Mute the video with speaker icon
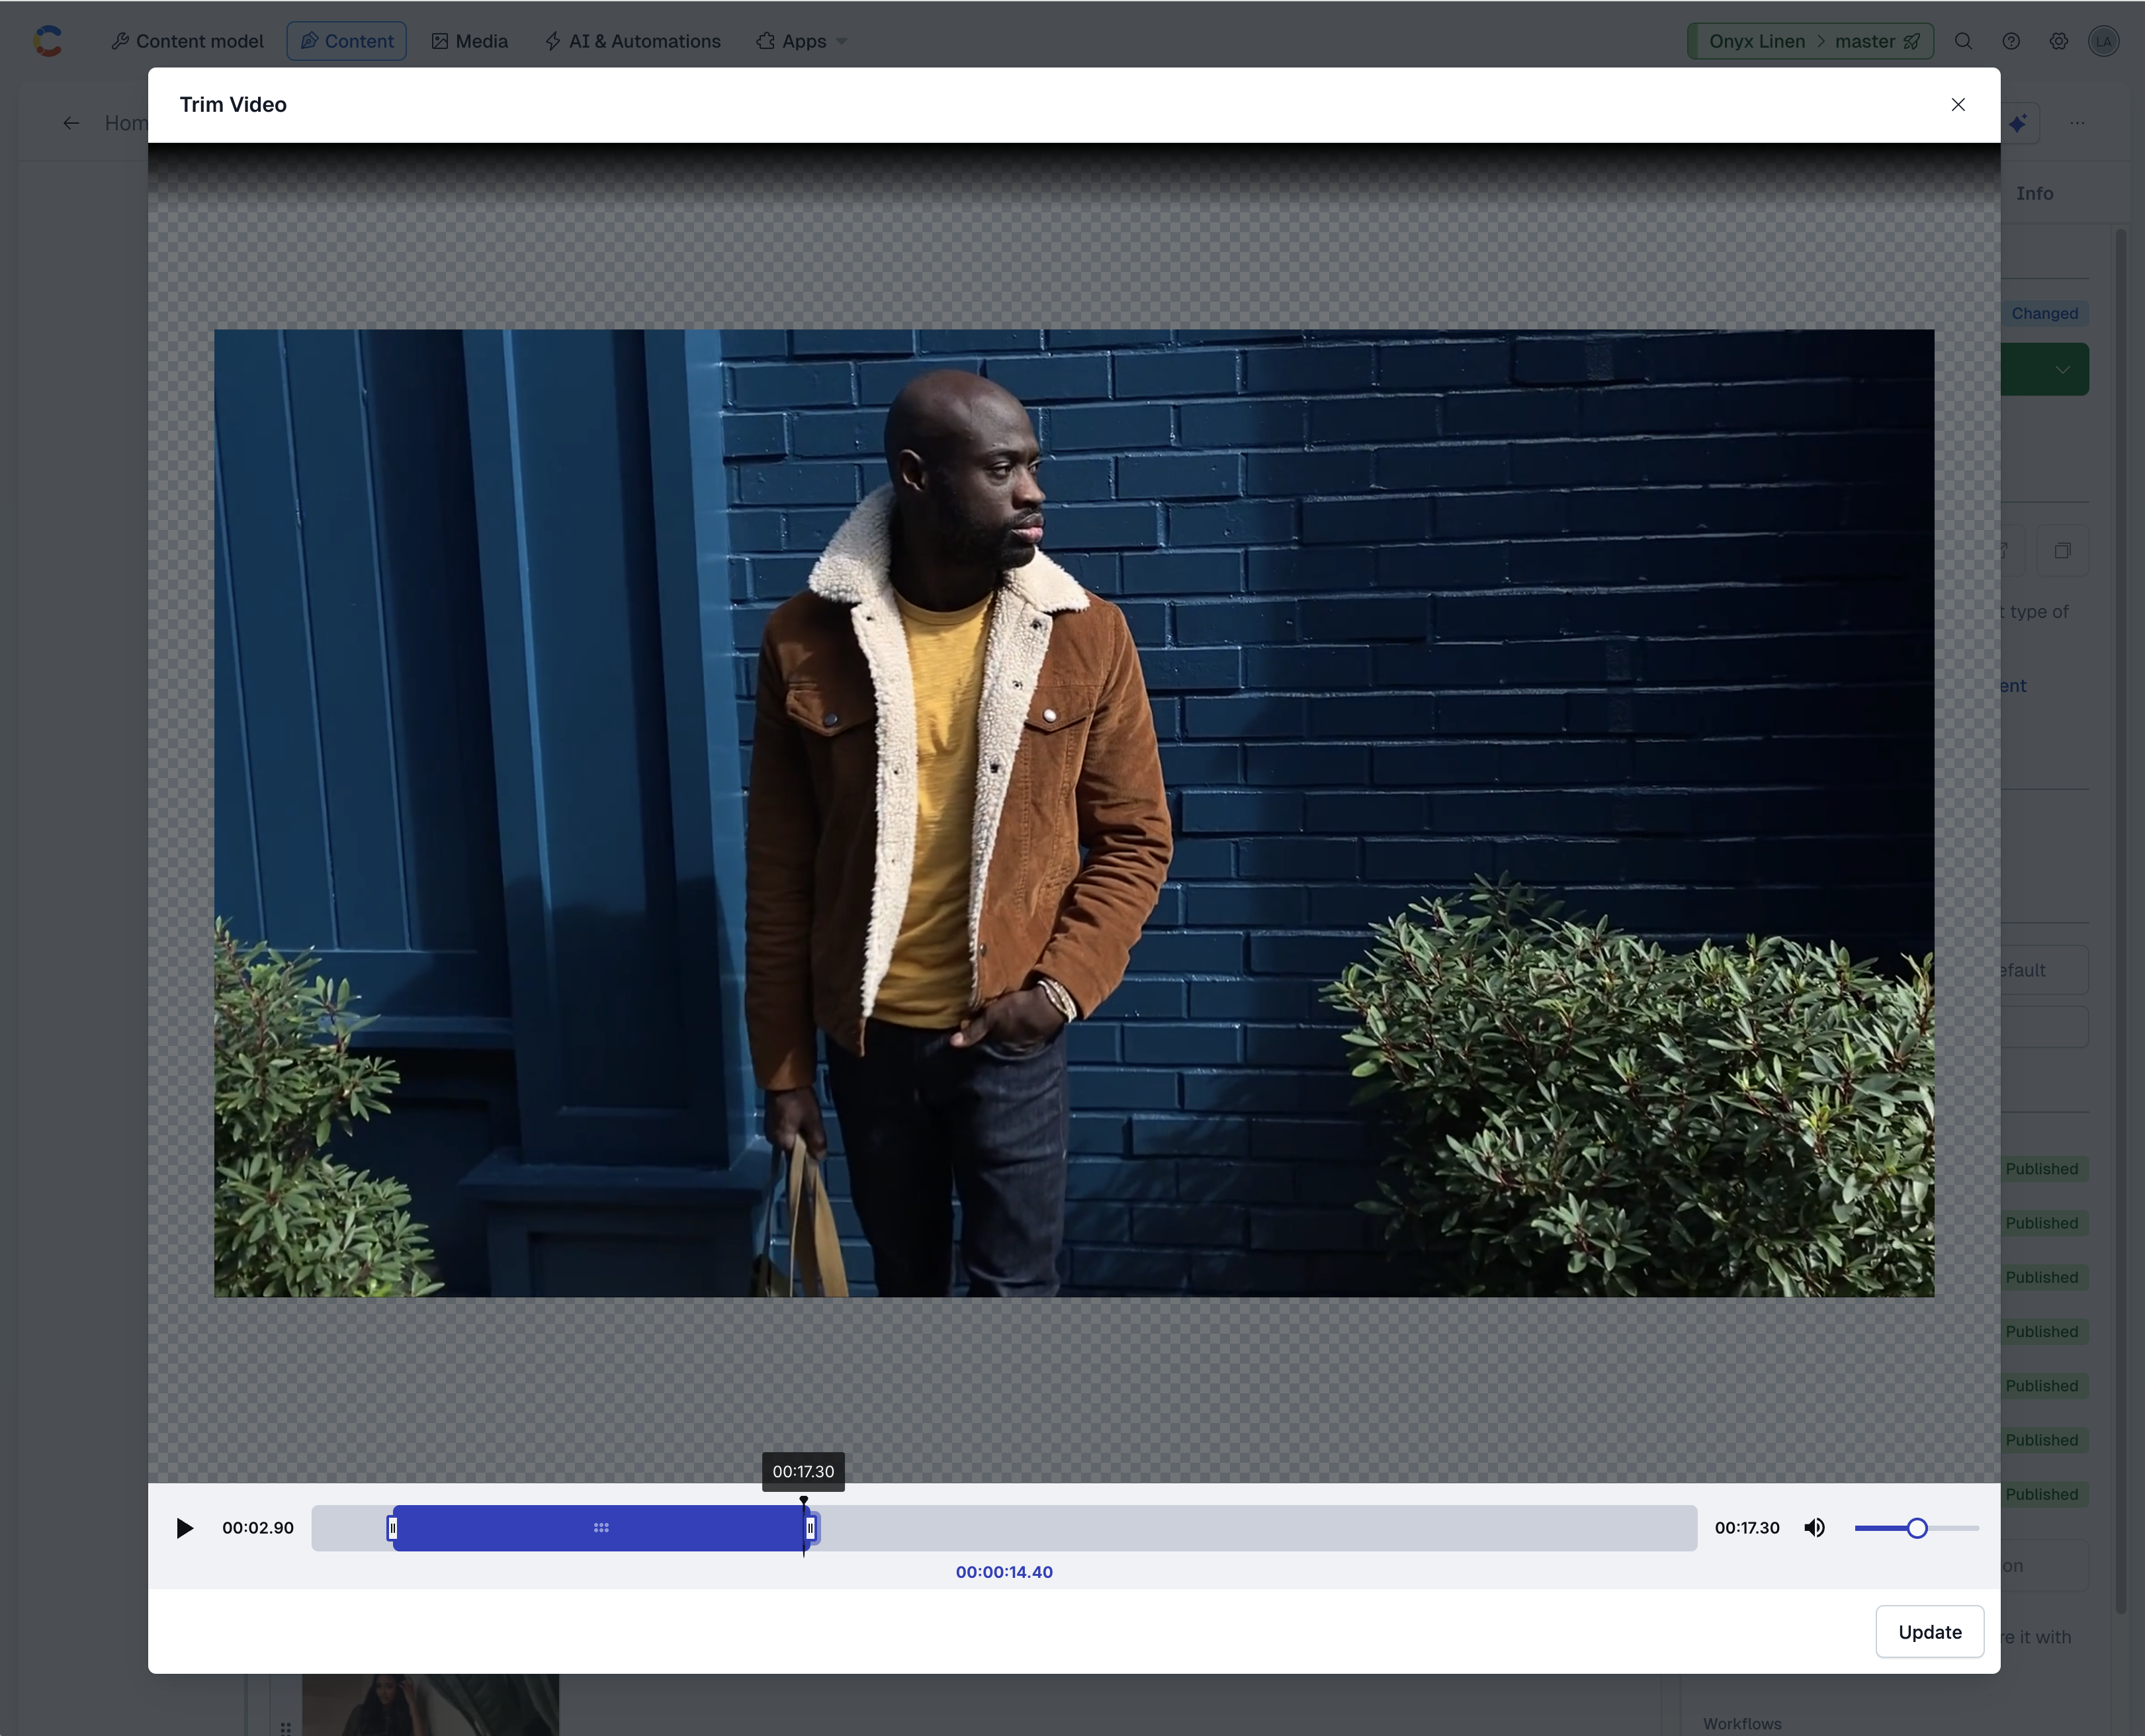 tap(1814, 1528)
